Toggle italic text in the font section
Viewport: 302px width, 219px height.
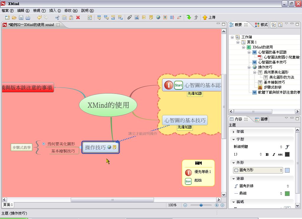(274, 154)
